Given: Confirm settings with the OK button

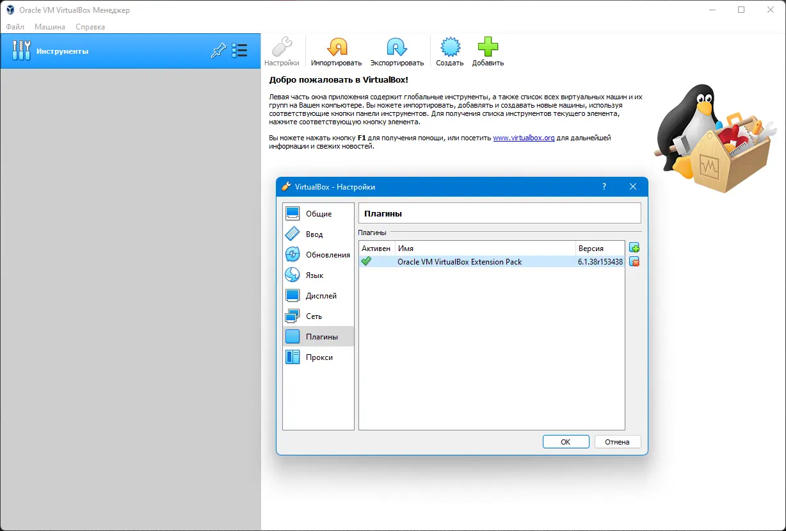Looking at the screenshot, I should pyautogui.click(x=566, y=441).
